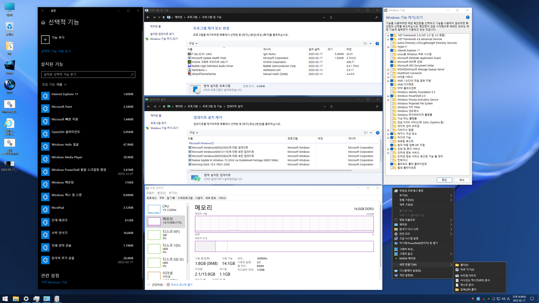Viewport: 539px width, 303px height.
Task: Uncheck Microsoft XPS Document Writer checkbox
Action: point(392,66)
